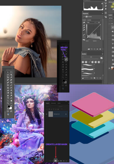Image resolution: width=114 pixels, height=164 pixels.
Task: Toggle the adjustment visibility eye in Properties panel
Action: tap(97, 49)
